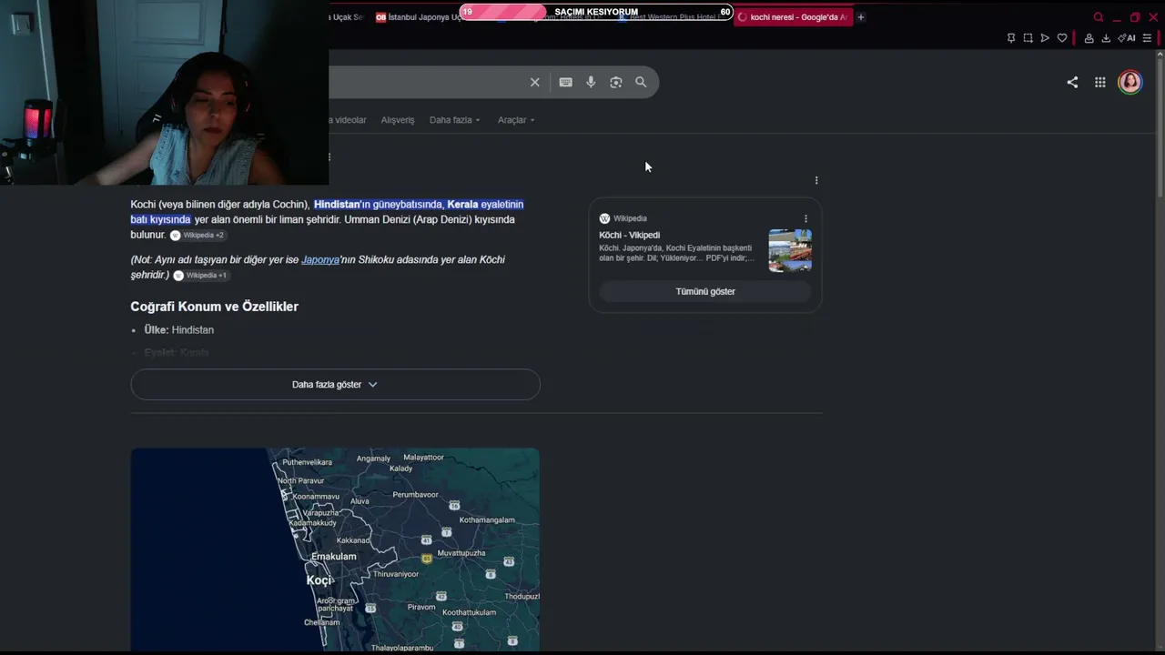Click Ernakulam on the map
1165x655 pixels.
(x=334, y=557)
